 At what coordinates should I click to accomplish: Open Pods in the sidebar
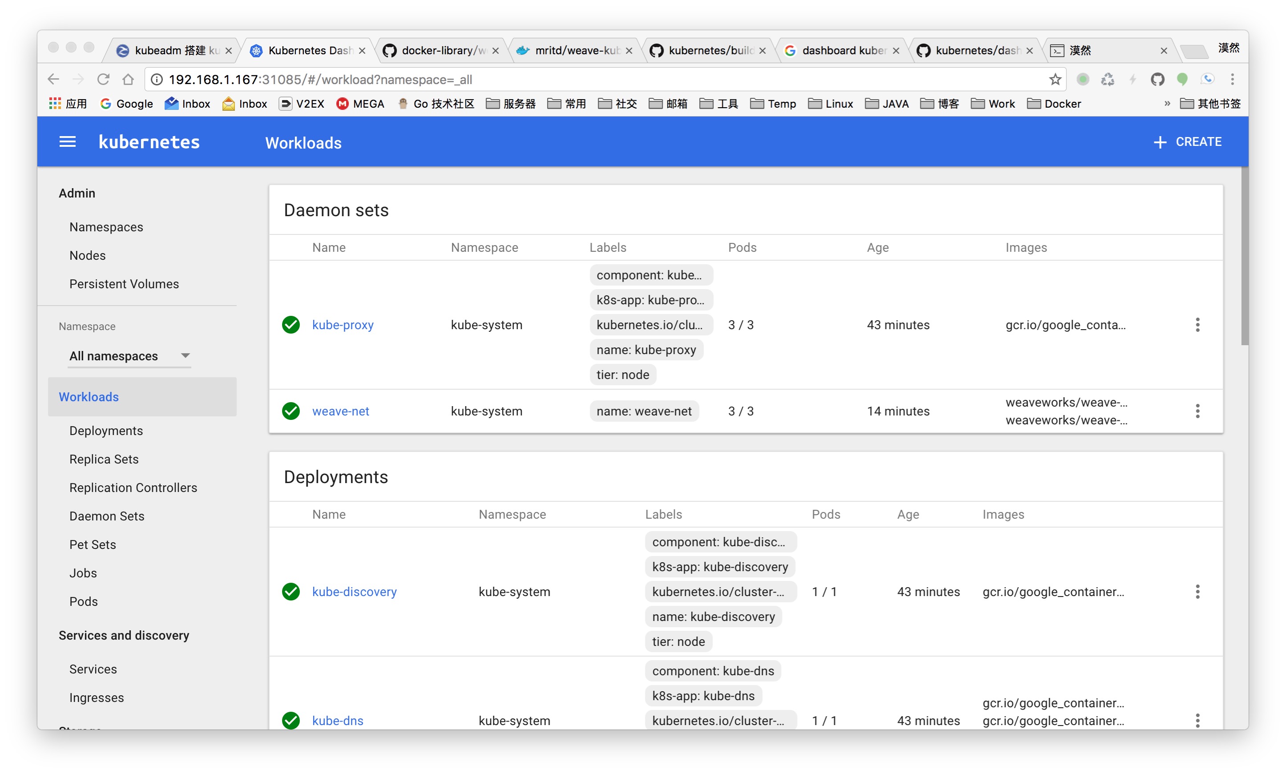[84, 601]
